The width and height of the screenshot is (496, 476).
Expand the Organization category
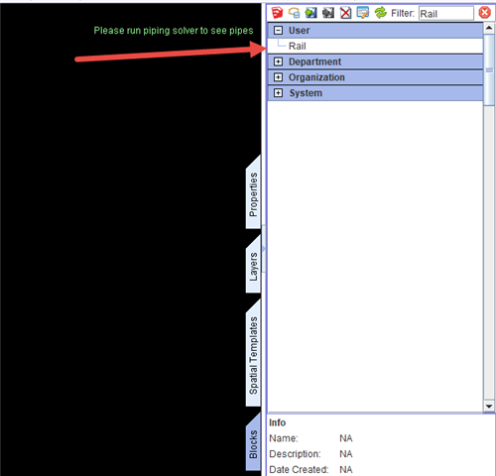[279, 77]
